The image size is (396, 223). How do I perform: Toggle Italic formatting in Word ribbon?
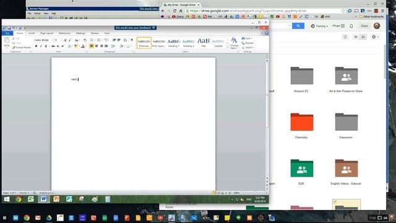[41, 46]
